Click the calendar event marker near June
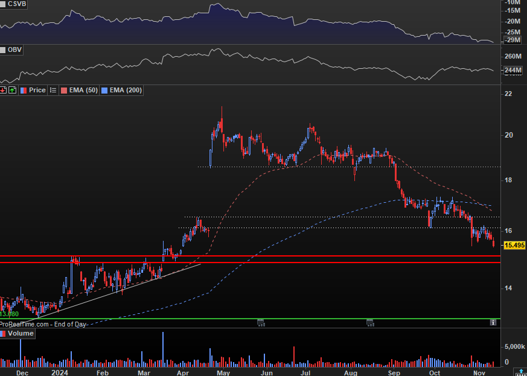Screen dimensions: 527x376 tap(260, 323)
